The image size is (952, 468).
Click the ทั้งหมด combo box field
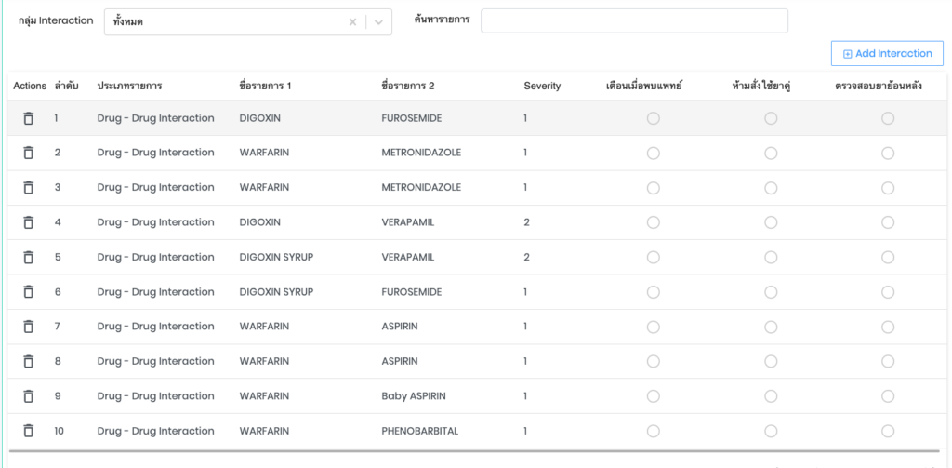(223, 22)
